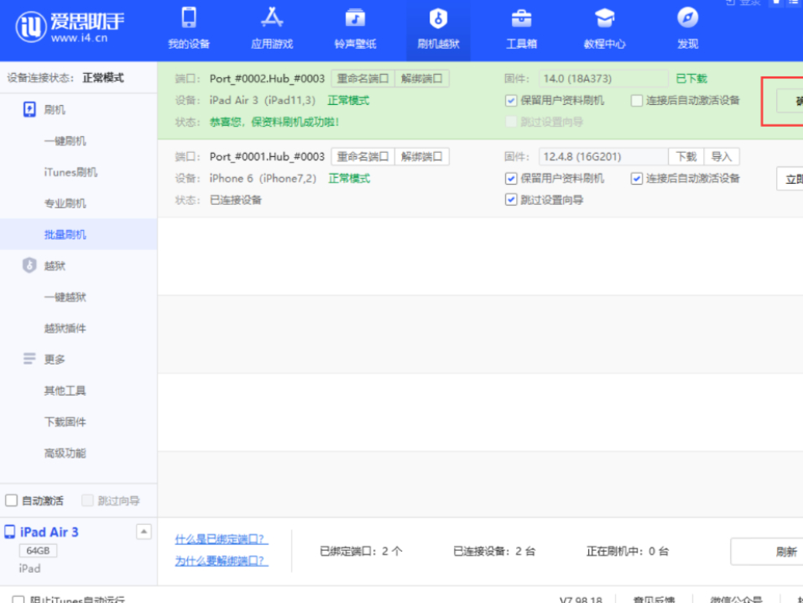The image size is (803, 603).
Task: Open firmware selector 12.4.8 (16G201)
Action: (603, 156)
